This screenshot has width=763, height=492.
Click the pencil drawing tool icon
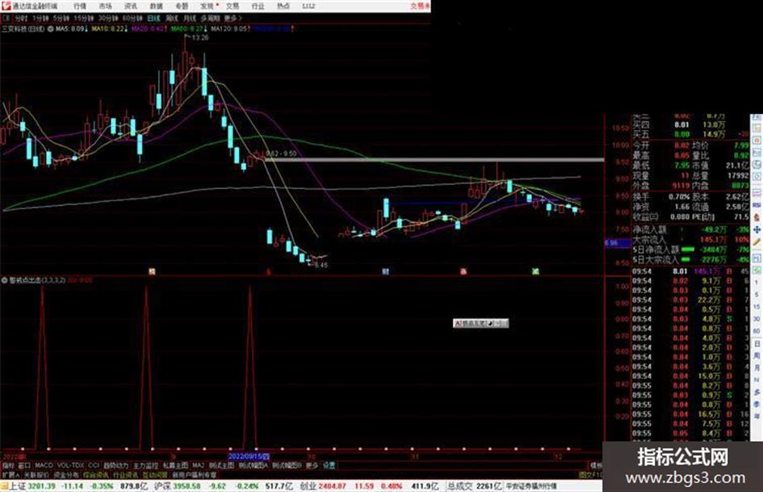coord(757,242)
